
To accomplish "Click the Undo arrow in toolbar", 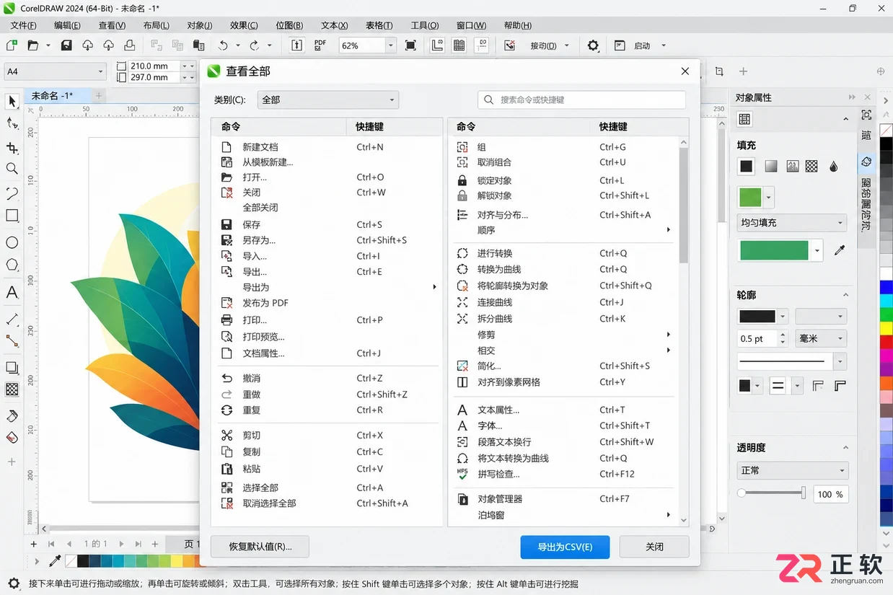I will tap(224, 45).
